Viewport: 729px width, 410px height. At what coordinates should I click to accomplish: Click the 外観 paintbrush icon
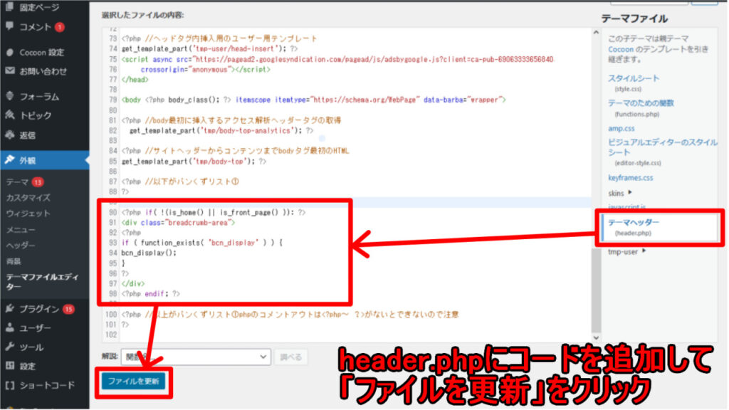click(9, 160)
